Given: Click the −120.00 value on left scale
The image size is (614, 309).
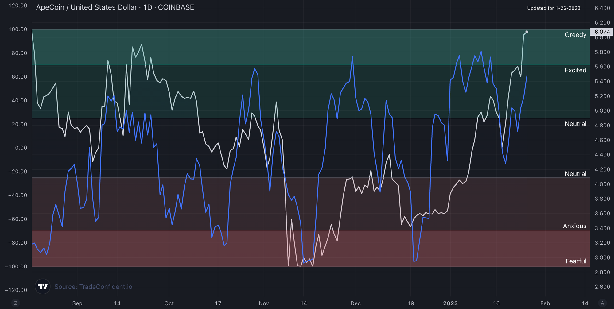Looking at the screenshot, I should (16, 290).
